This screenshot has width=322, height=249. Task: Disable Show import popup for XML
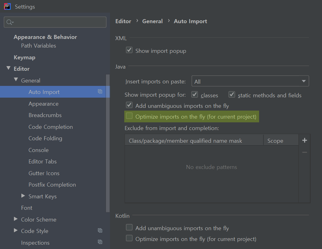[129, 50]
